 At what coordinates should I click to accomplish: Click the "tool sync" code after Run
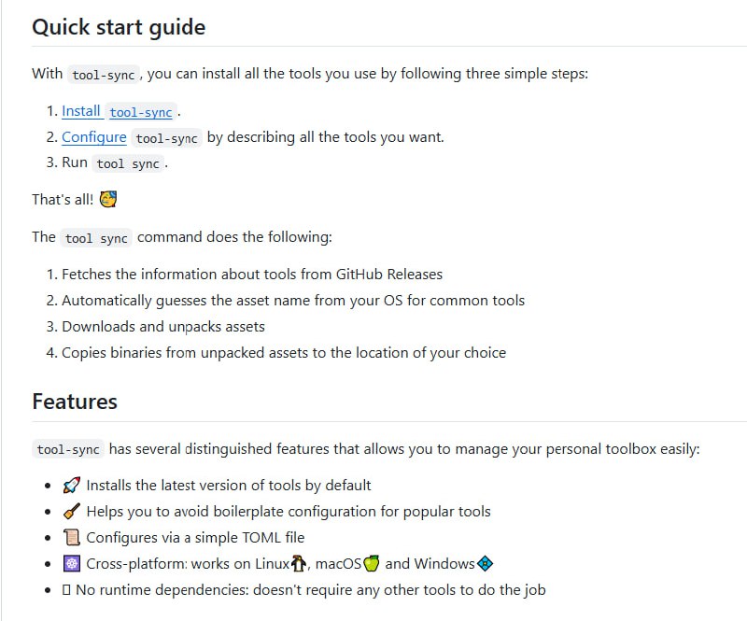(128, 163)
